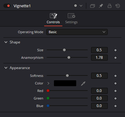Viewport: 125px width, 117px height.
Task: Click the Green label
Action: (38, 98)
